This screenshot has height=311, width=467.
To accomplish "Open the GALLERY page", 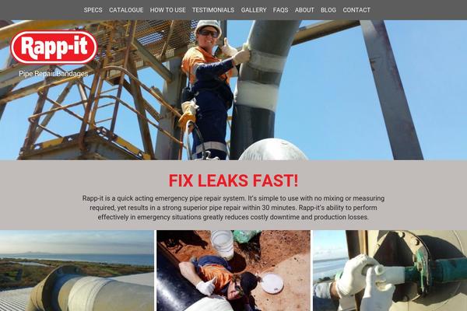I will (x=254, y=10).
